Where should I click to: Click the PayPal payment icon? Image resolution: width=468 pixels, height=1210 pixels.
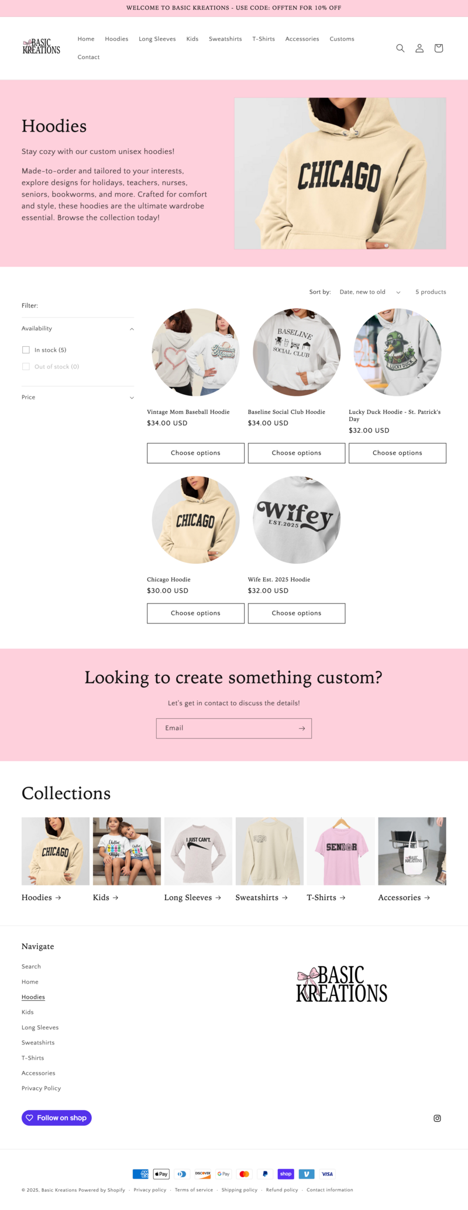click(265, 1173)
